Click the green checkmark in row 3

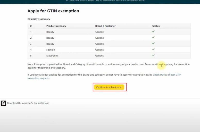point(153,43)
